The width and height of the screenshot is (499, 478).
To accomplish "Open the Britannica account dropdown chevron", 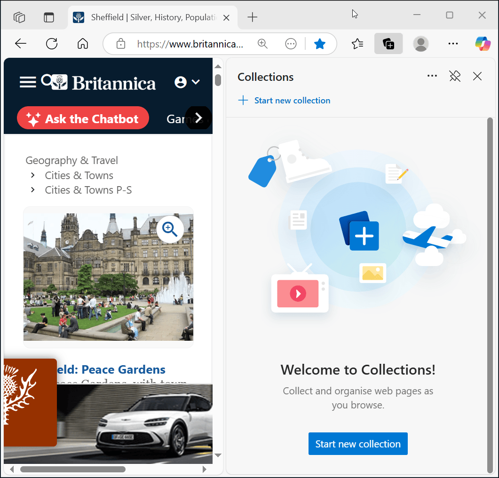I will pyautogui.click(x=197, y=82).
